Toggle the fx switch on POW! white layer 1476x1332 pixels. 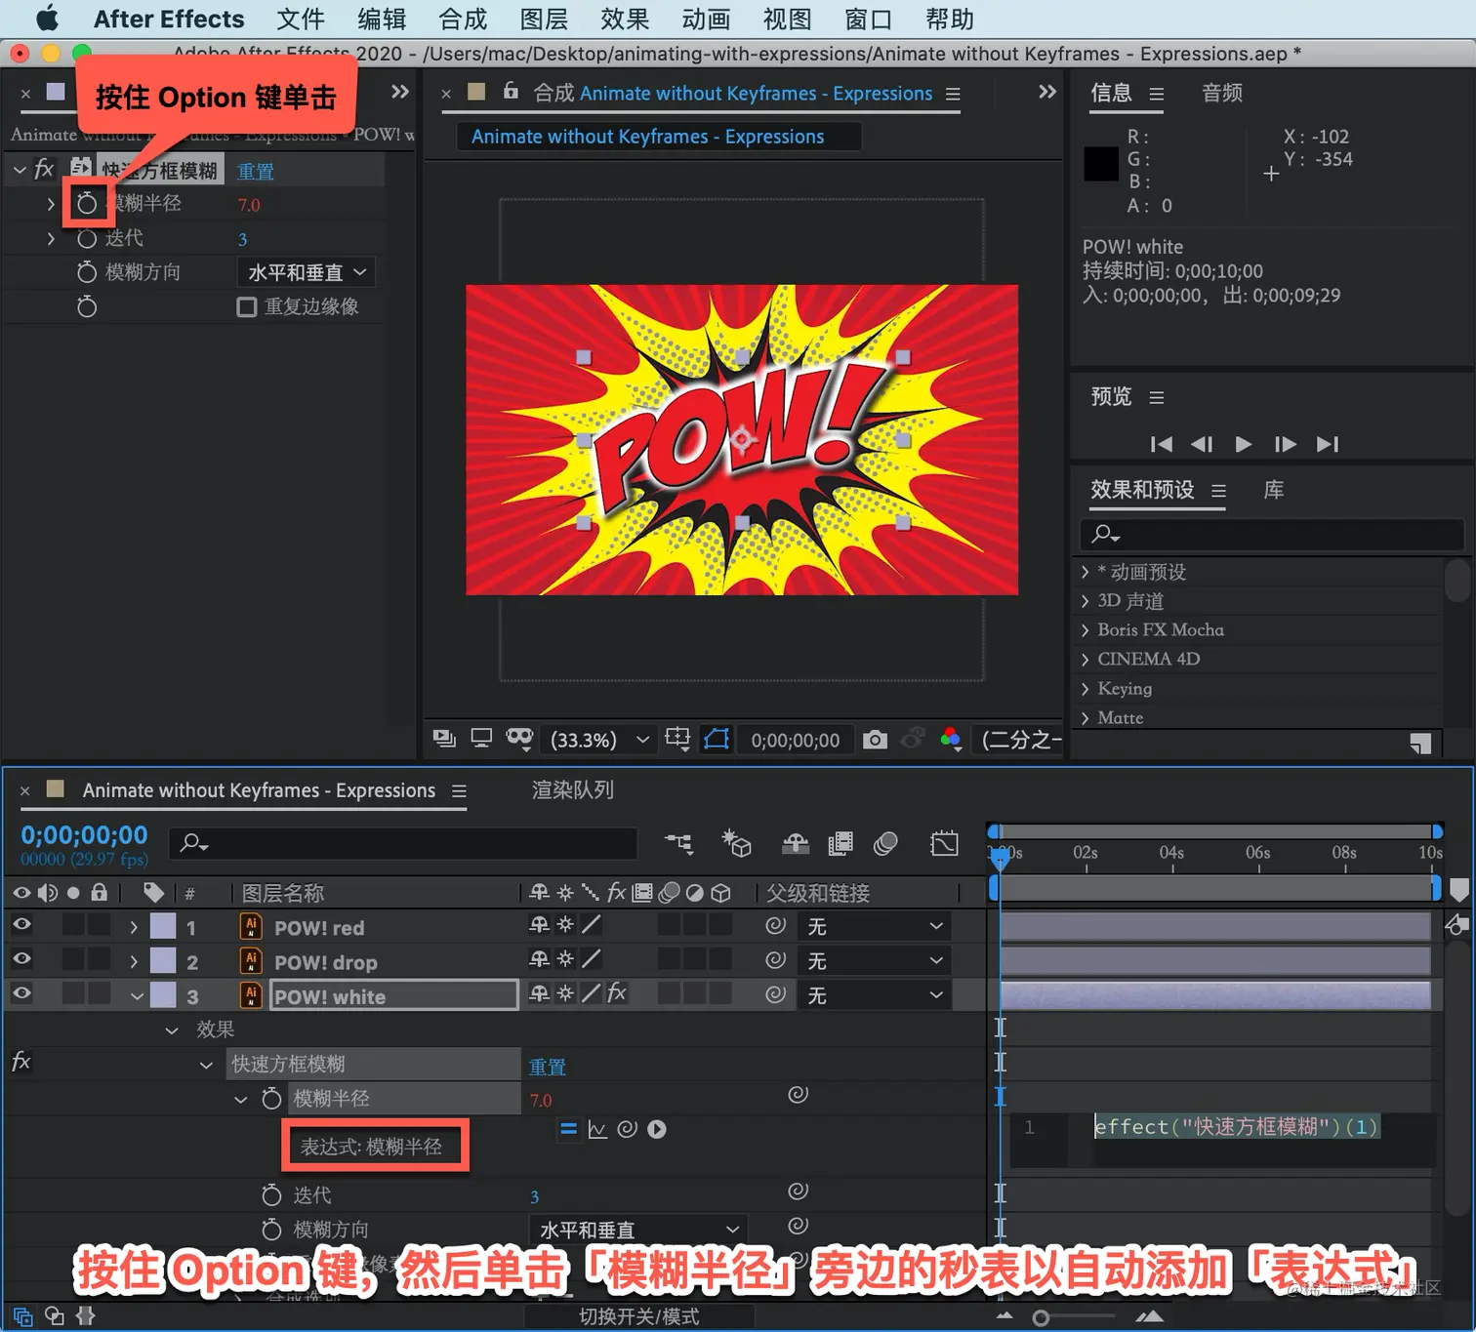tap(617, 993)
